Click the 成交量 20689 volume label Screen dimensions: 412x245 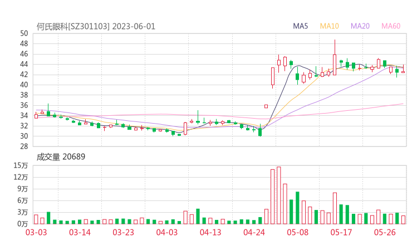pos(61,157)
